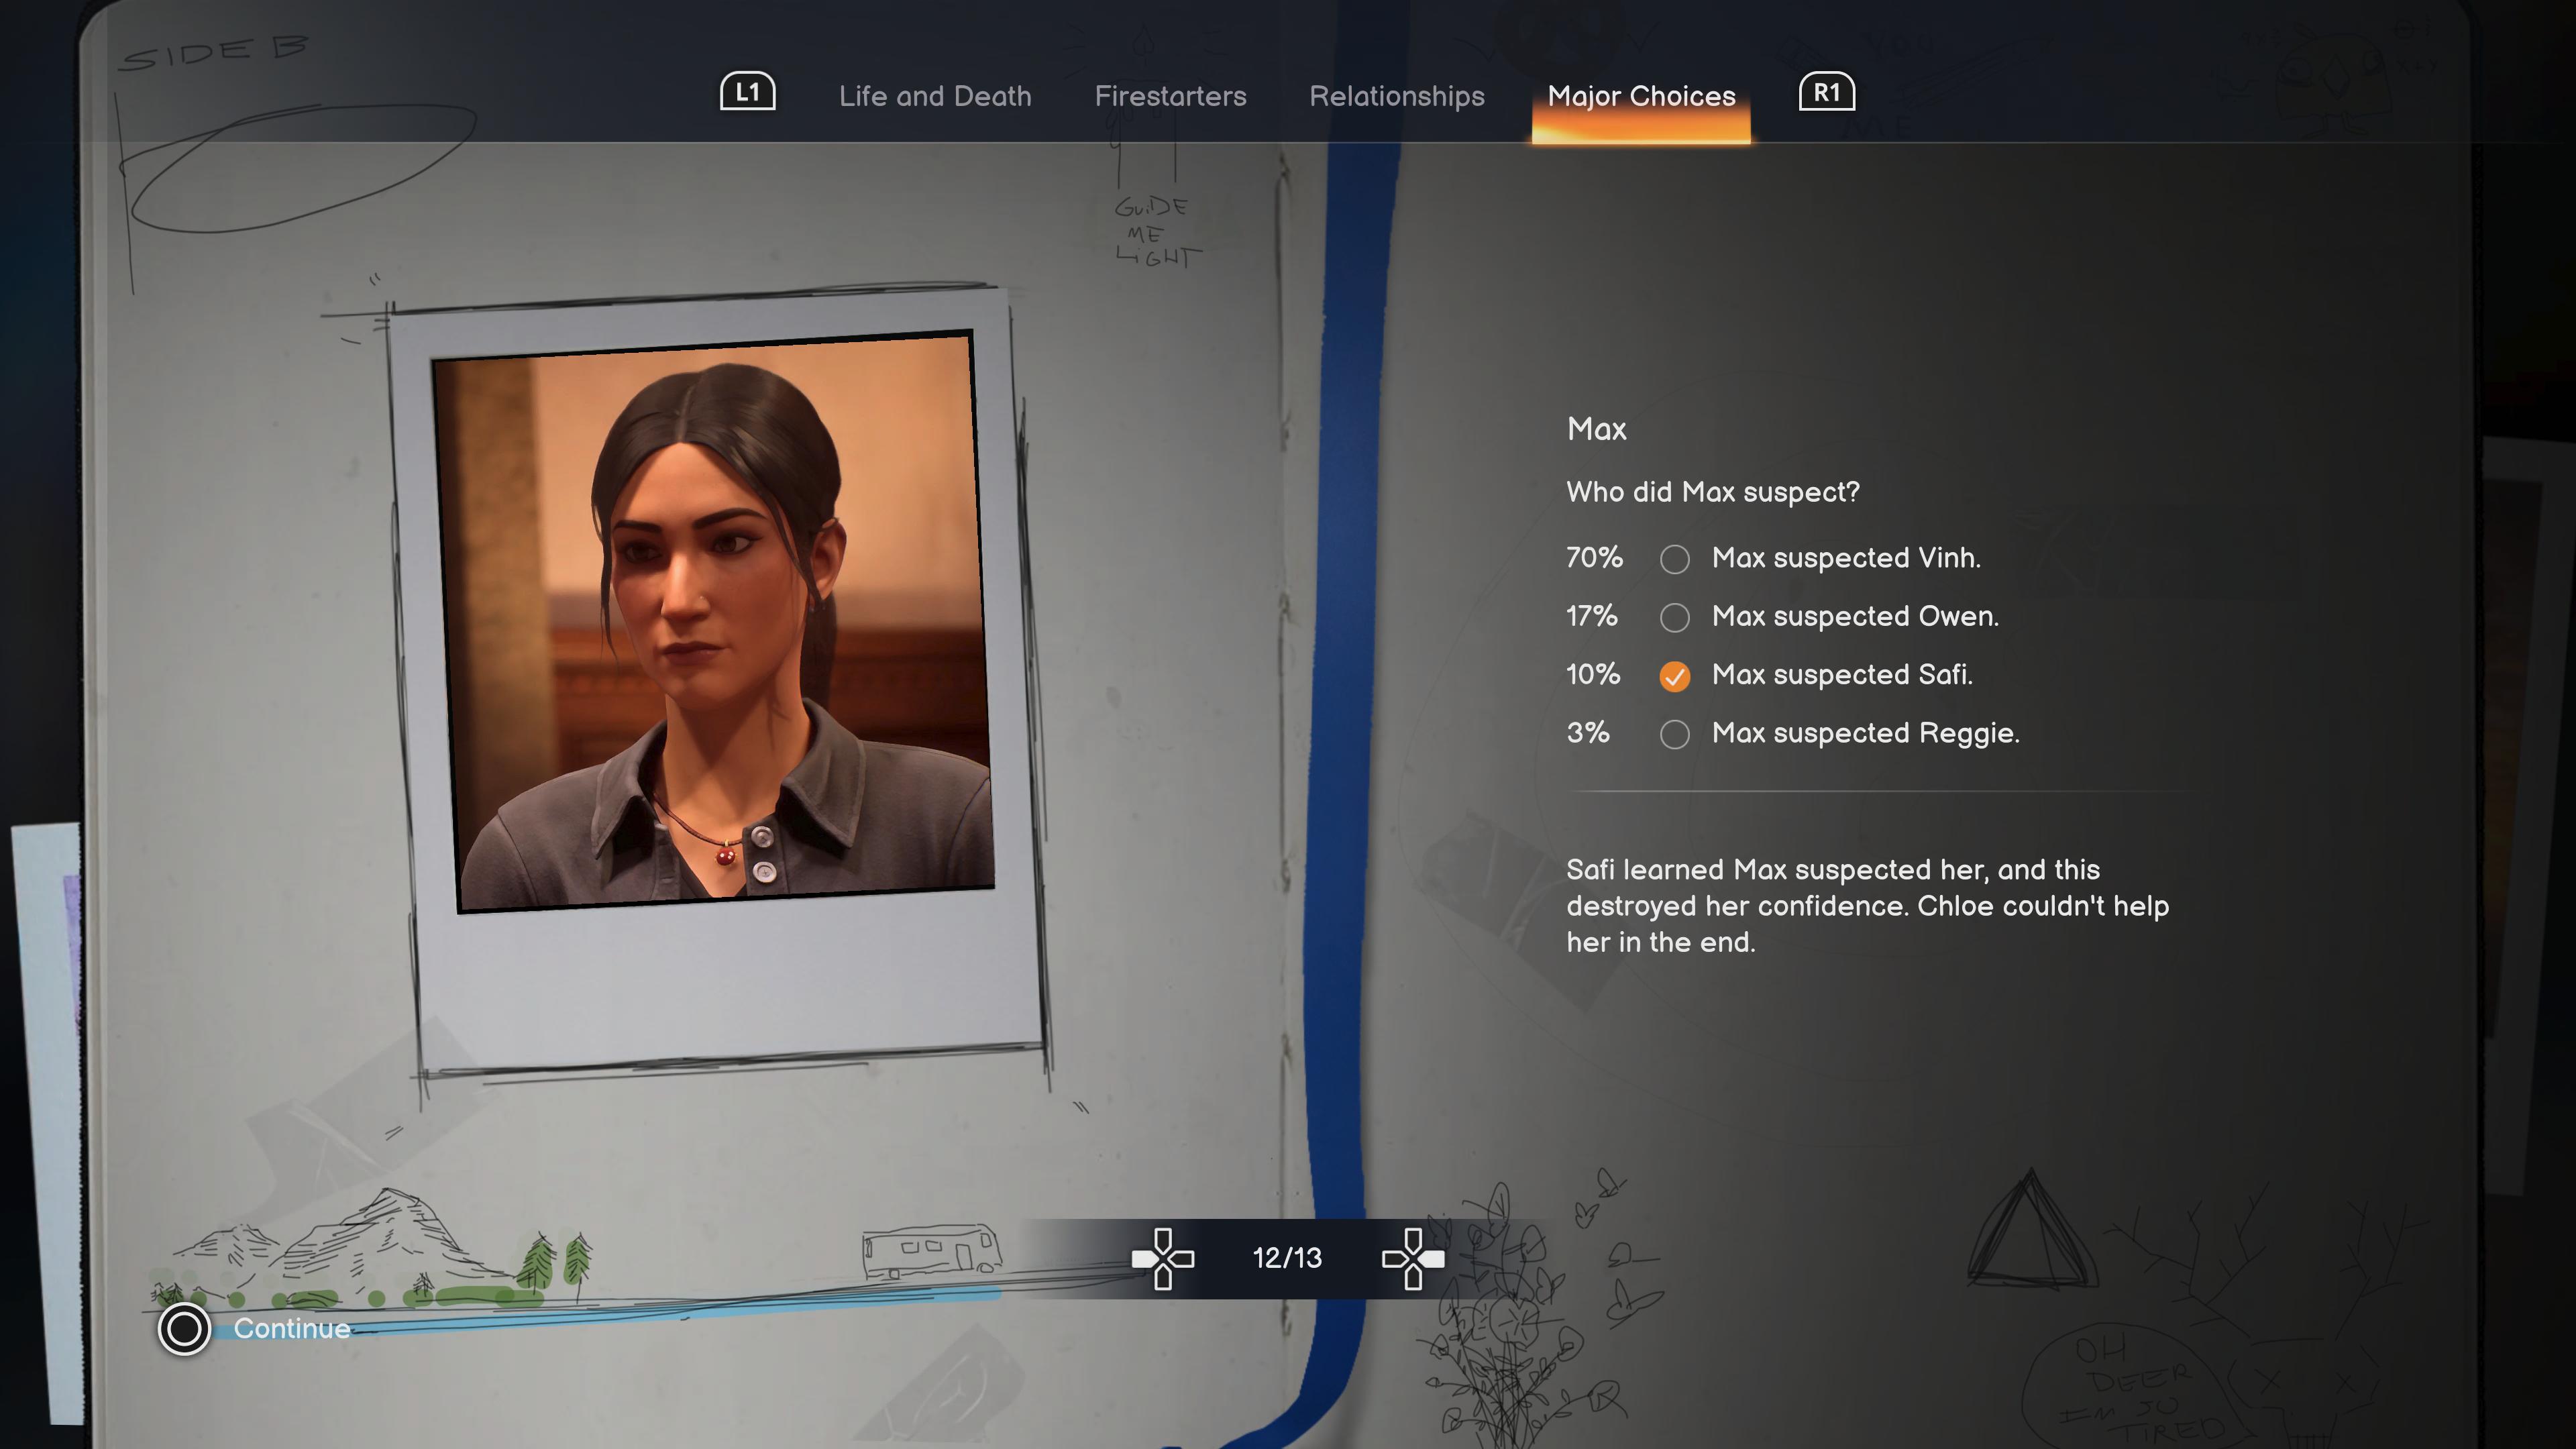The image size is (2576, 1449).
Task: Open the Relationships tab
Action: pyautogui.click(x=1397, y=96)
